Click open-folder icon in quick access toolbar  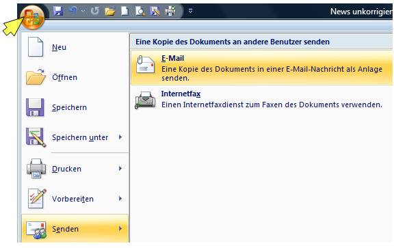coord(110,12)
